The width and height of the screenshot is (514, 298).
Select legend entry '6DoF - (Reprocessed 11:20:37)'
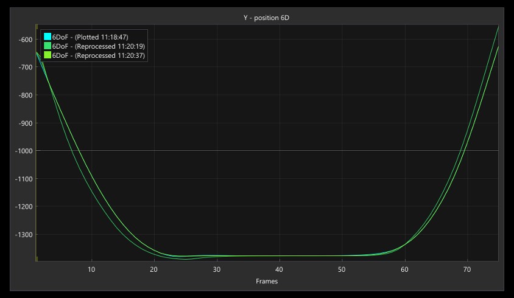point(98,55)
